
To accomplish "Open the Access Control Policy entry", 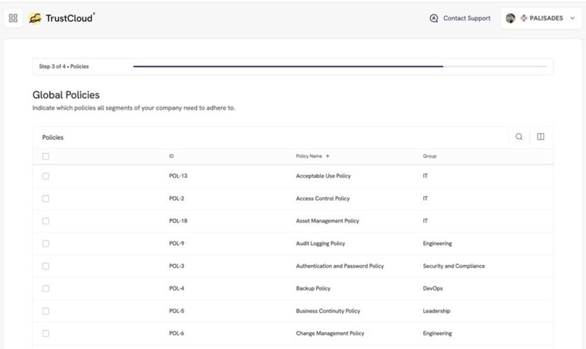I will pos(323,198).
